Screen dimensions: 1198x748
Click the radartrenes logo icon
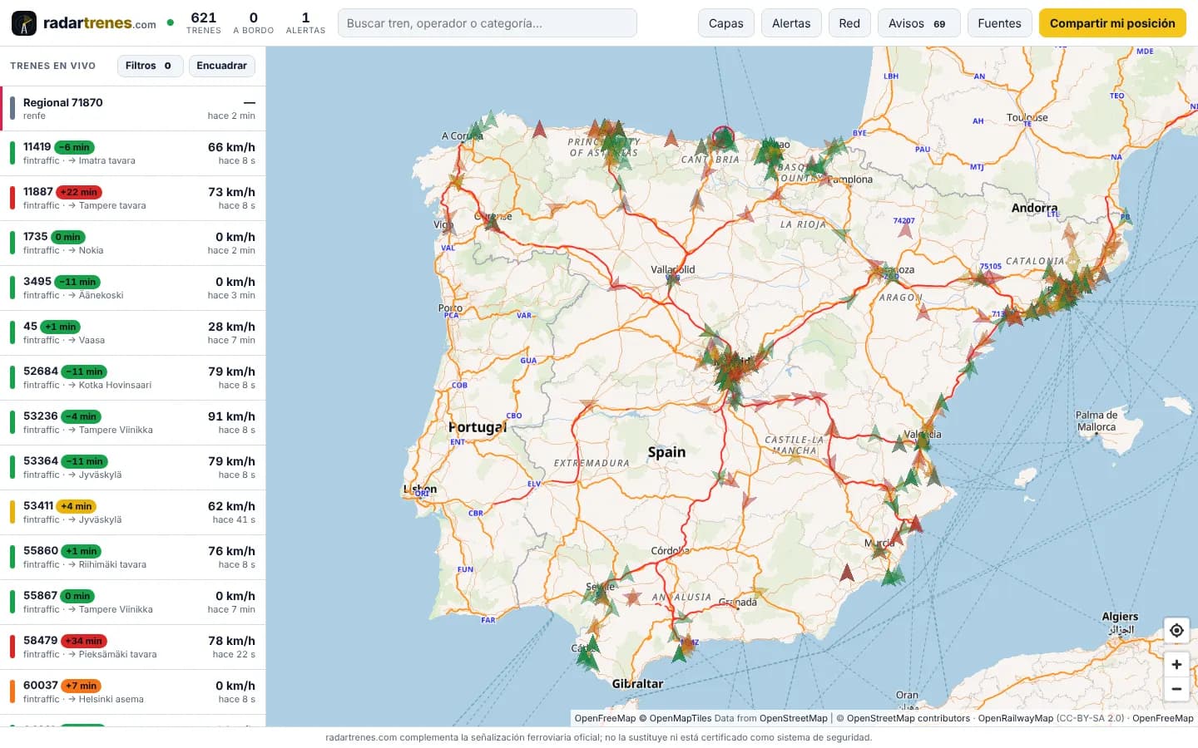pos(24,23)
